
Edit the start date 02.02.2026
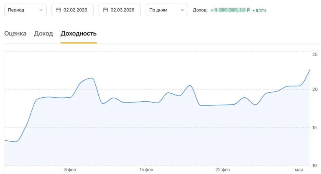click(x=75, y=10)
